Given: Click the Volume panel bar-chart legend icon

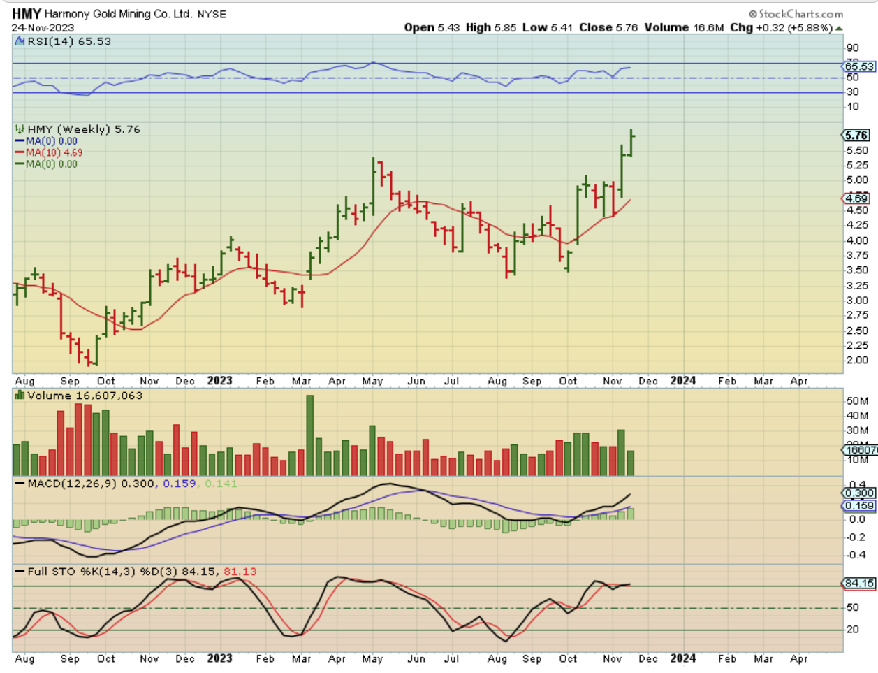Looking at the screenshot, I should point(20,396).
